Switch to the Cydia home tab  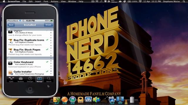click(x=11, y=80)
